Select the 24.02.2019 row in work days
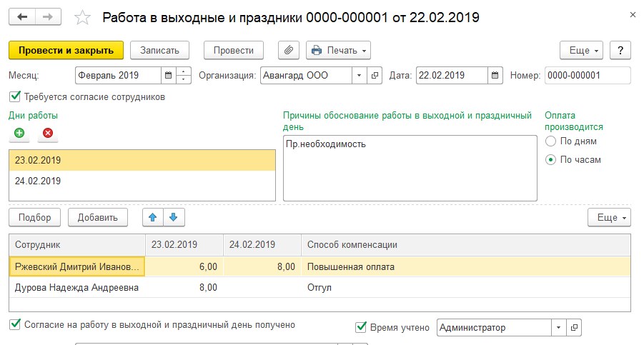 point(142,181)
